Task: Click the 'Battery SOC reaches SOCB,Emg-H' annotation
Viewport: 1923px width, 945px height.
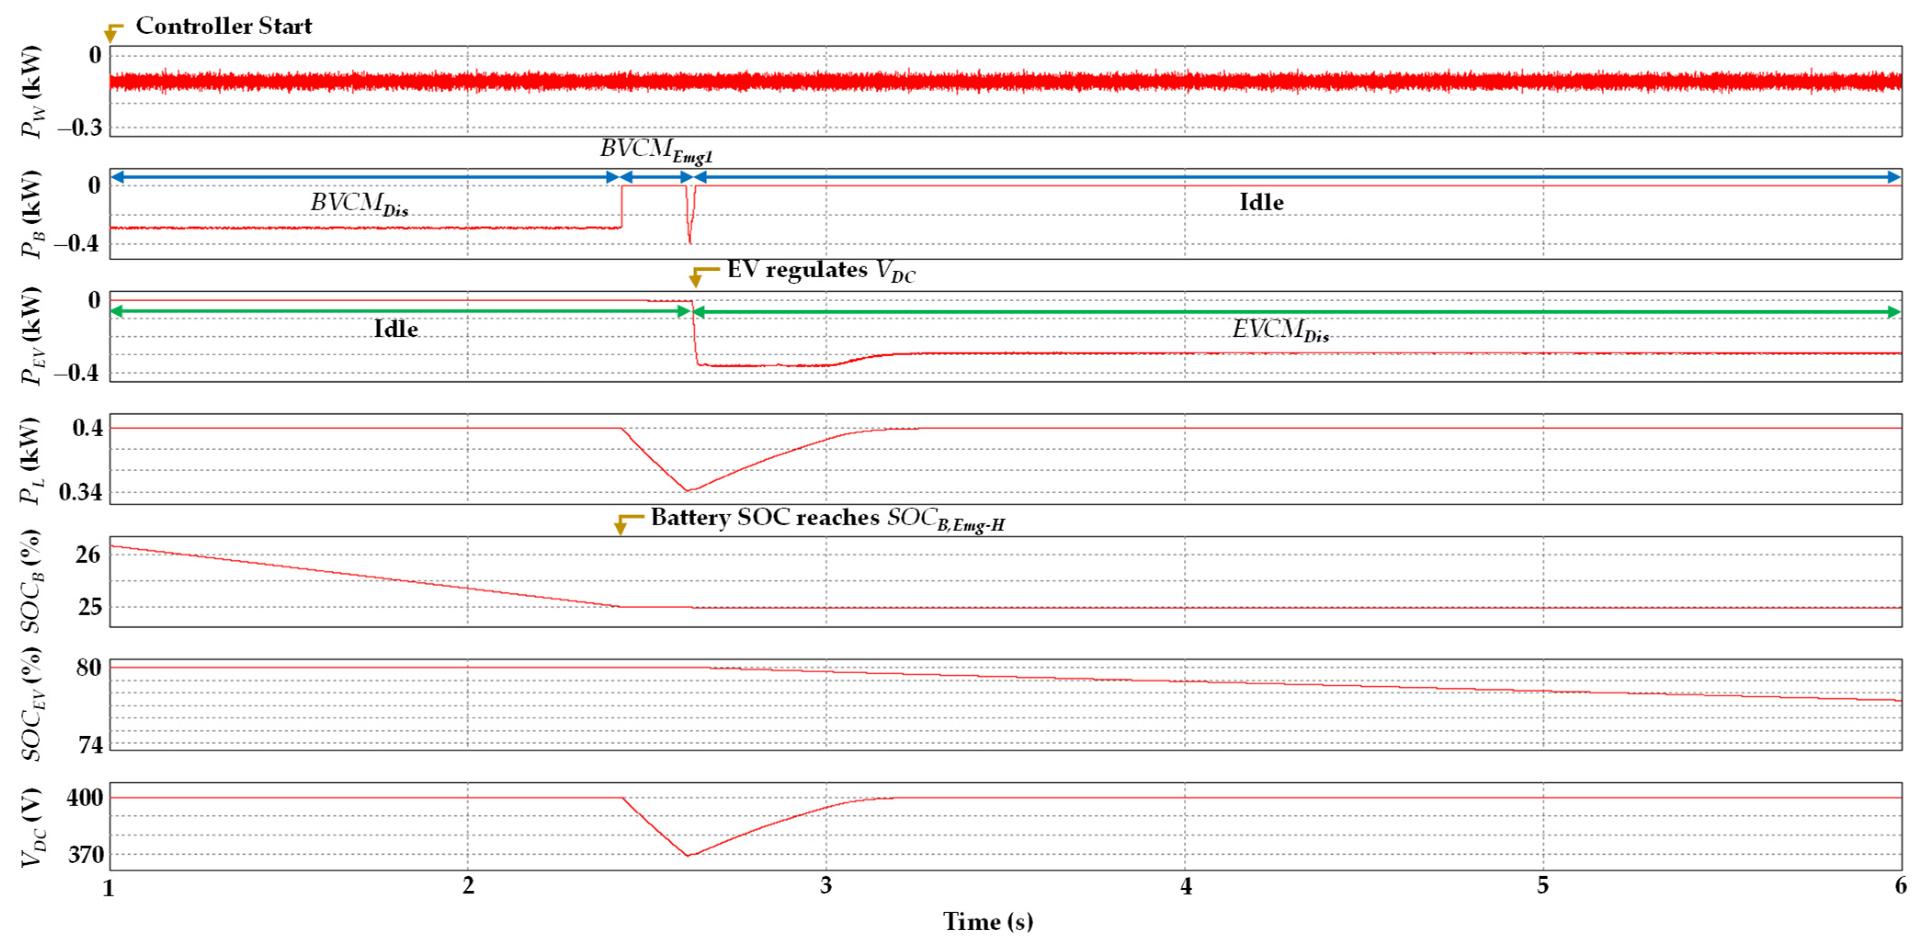Action: (827, 519)
